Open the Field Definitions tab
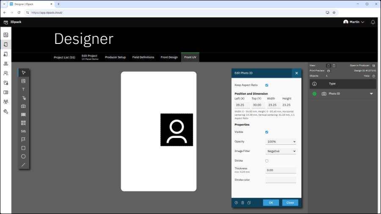Screen dimensions: 381x214 point(143,57)
